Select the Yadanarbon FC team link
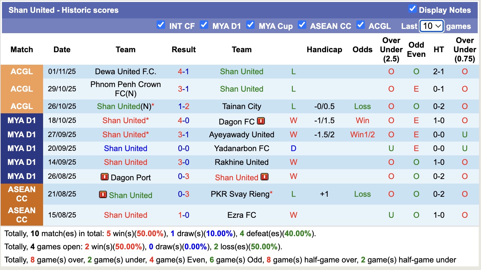Screen dimensions: 481x270 [241, 148]
